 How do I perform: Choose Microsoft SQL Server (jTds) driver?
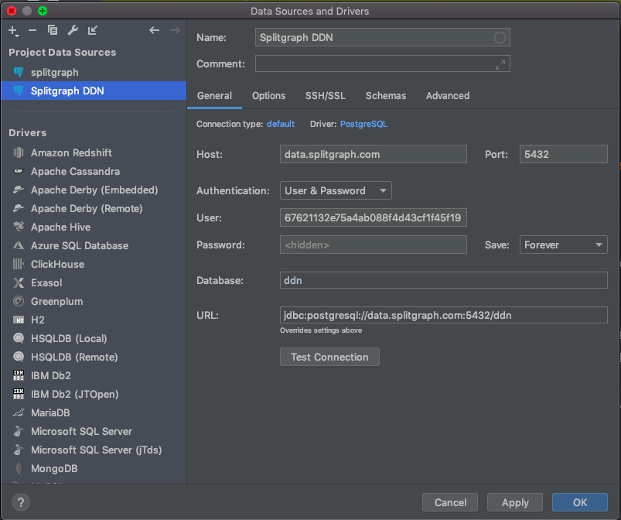tap(94, 450)
